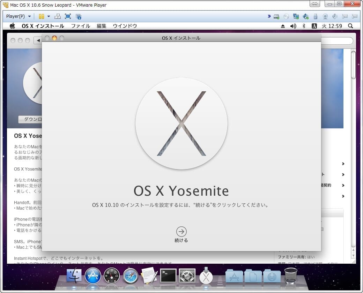Open System Preferences gear in the dock

coord(187,276)
